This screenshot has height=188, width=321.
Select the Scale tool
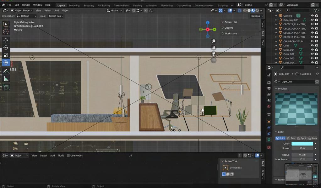[6, 55]
